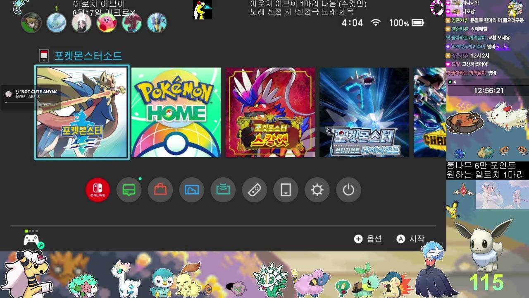
Task: Launch the Pokémon Sword game tile
Action: [x=82, y=112]
